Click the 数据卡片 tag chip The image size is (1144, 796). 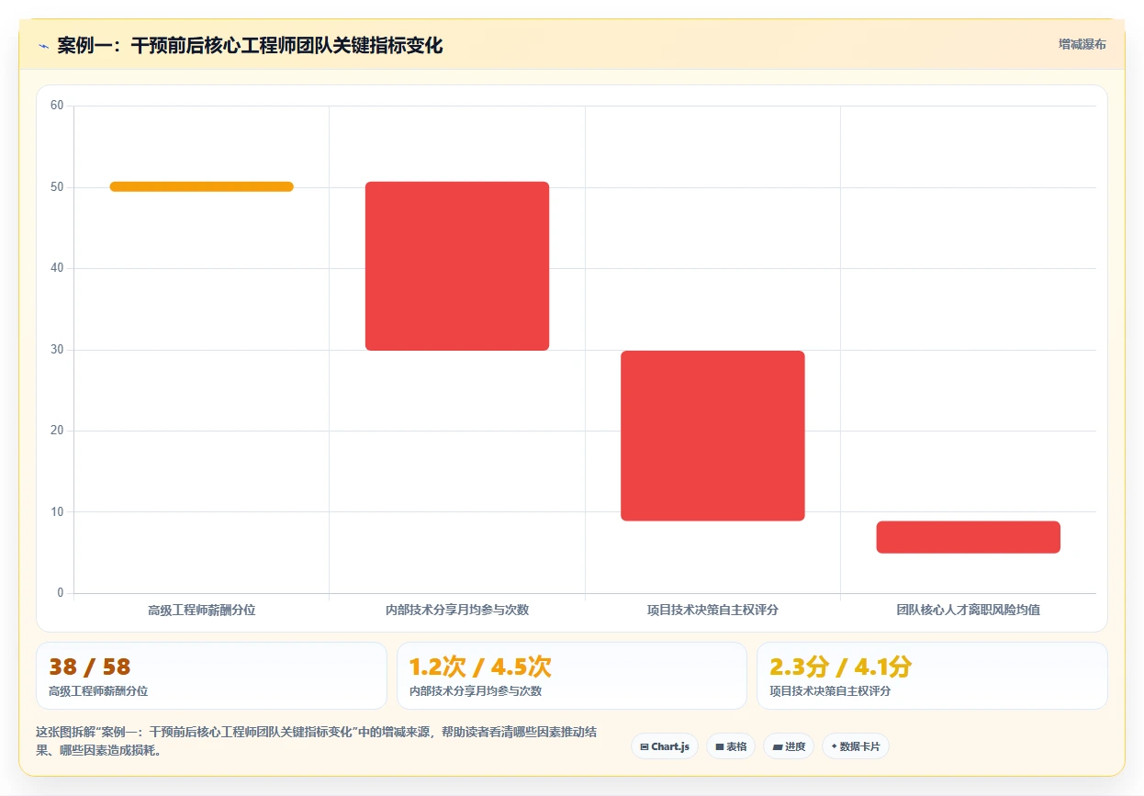click(x=855, y=746)
